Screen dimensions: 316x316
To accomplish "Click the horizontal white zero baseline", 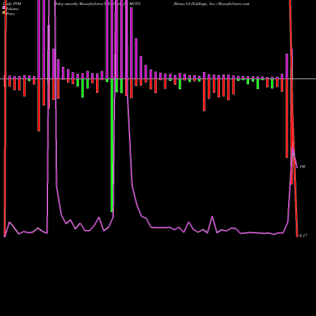I will [158, 79].
